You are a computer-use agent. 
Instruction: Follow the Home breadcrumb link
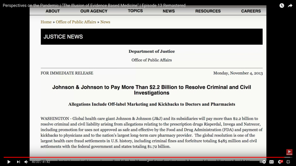click(46, 22)
